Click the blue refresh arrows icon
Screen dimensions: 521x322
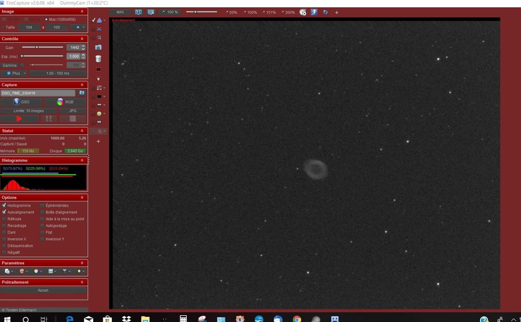coord(325,12)
